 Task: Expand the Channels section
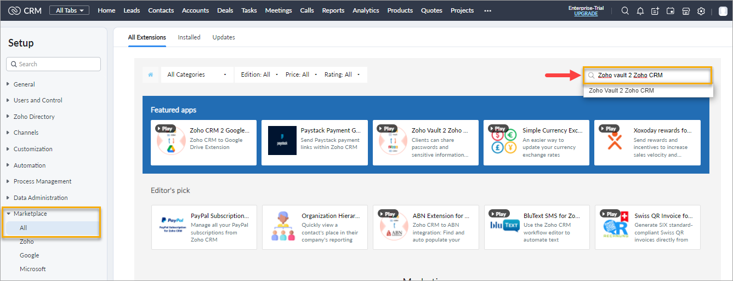pos(26,133)
